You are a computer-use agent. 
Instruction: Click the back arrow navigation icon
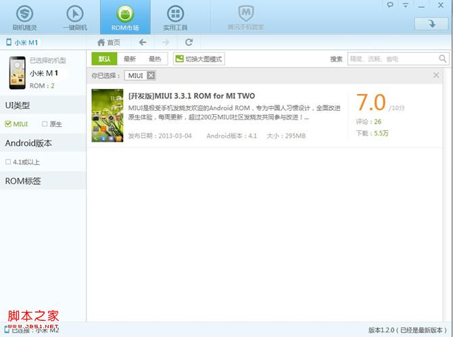point(143,43)
